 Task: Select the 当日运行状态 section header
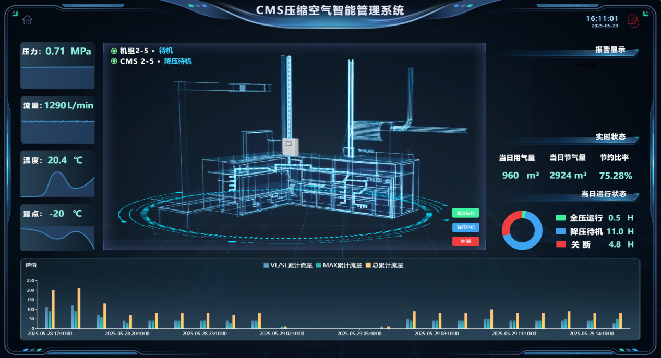pos(604,194)
